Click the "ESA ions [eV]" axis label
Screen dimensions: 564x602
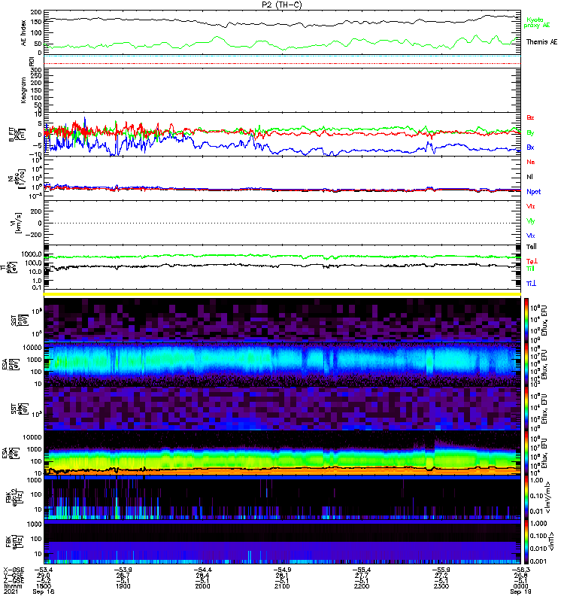coord(10,364)
